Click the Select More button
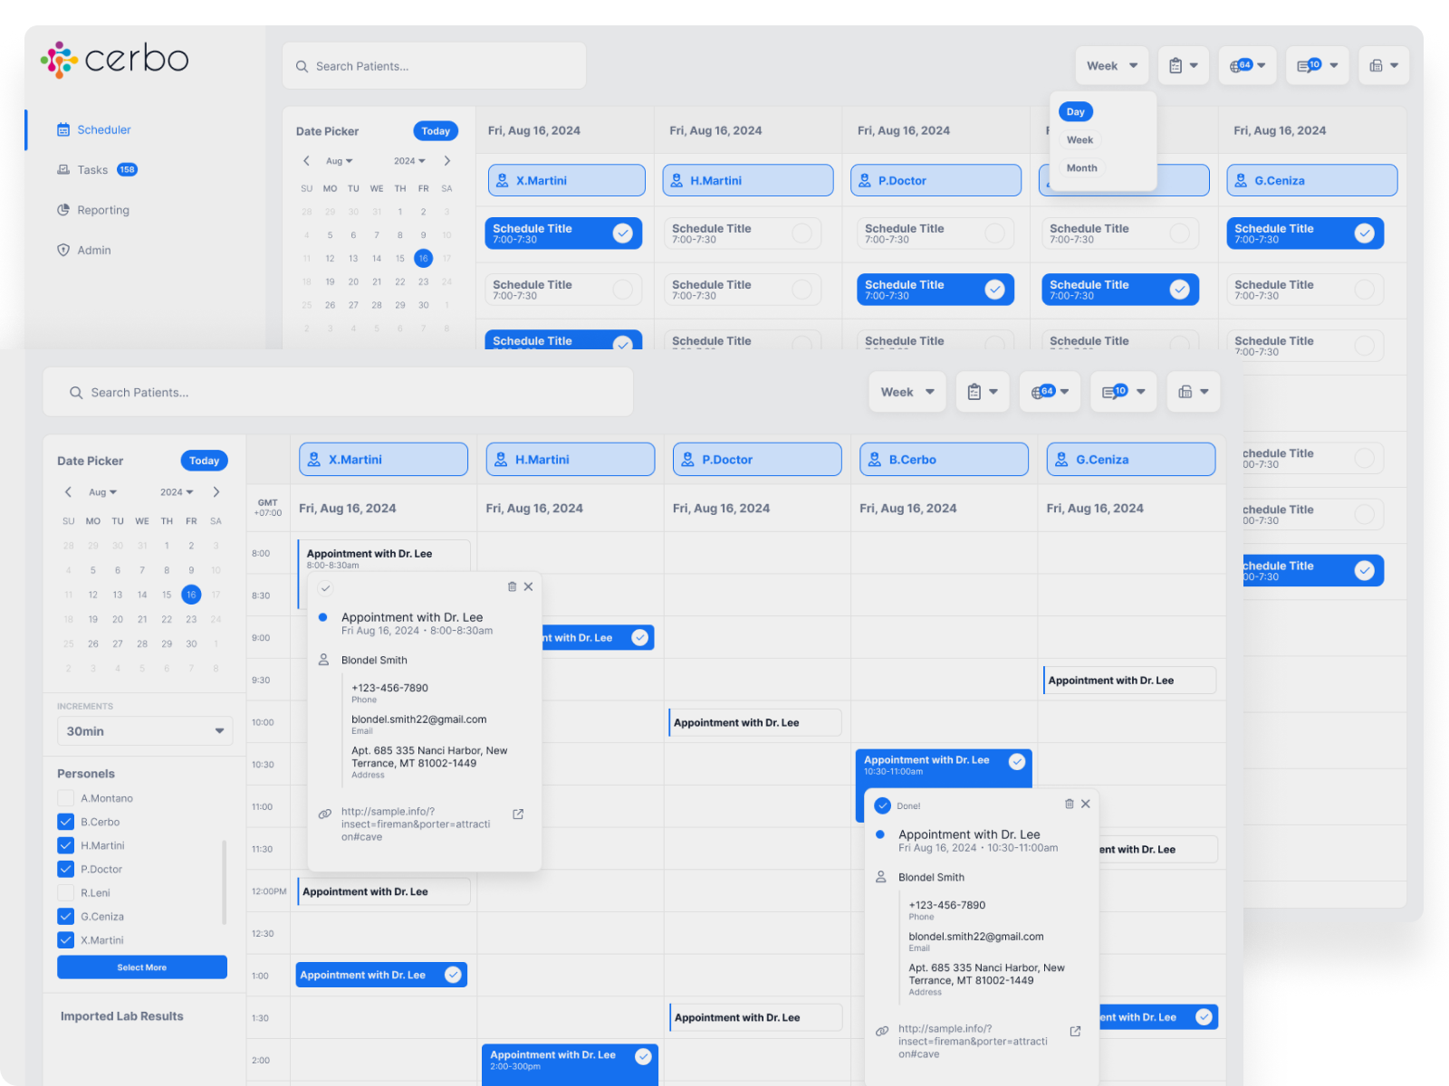 click(x=142, y=967)
